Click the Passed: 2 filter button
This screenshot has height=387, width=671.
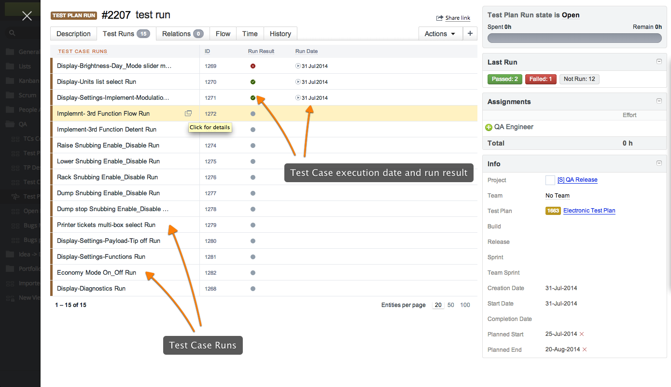pyautogui.click(x=505, y=79)
